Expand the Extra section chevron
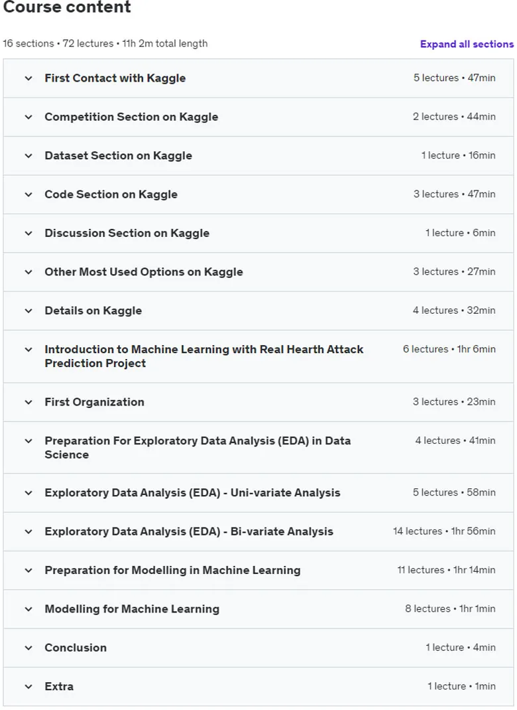The width and height of the screenshot is (517, 710). coord(29,687)
